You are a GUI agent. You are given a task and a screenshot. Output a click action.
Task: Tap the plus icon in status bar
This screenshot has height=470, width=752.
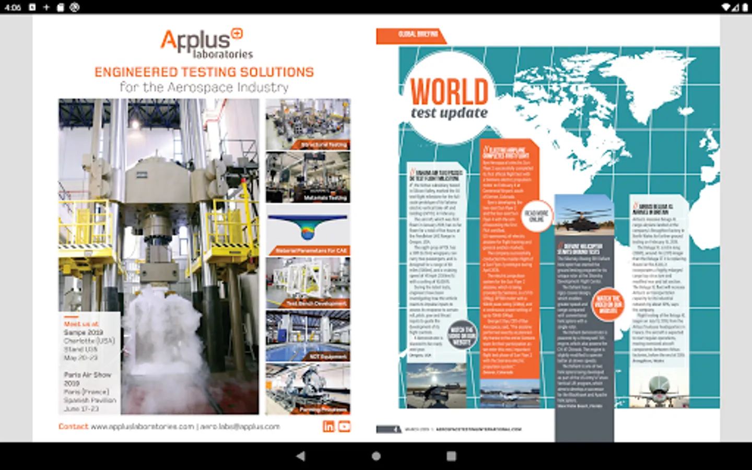[46, 7]
